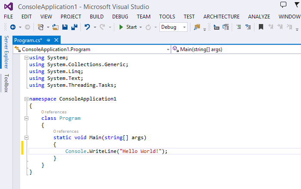Collapse the Main method block

27,137
